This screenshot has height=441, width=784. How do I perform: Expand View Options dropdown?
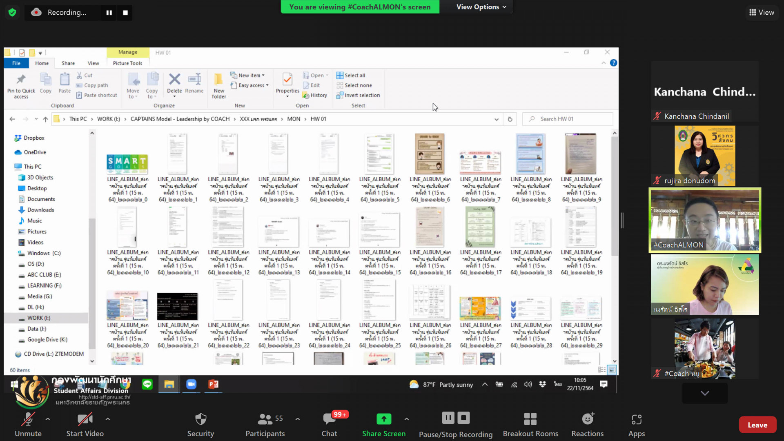click(481, 7)
